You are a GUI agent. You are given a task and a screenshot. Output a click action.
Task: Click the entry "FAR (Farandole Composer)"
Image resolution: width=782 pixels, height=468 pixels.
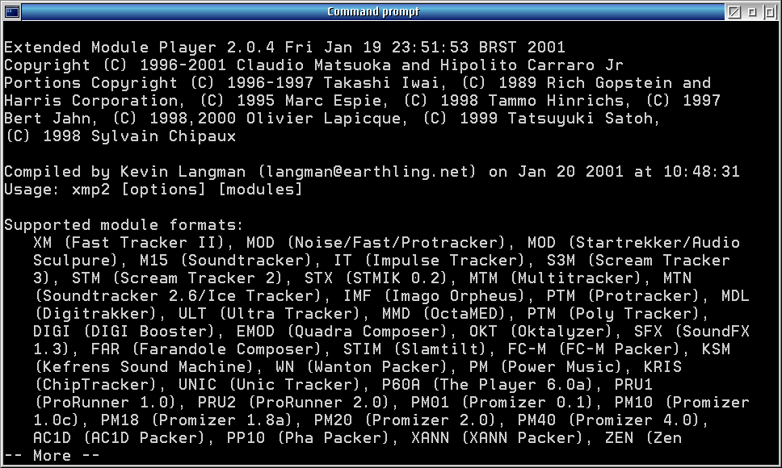(x=206, y=349)
